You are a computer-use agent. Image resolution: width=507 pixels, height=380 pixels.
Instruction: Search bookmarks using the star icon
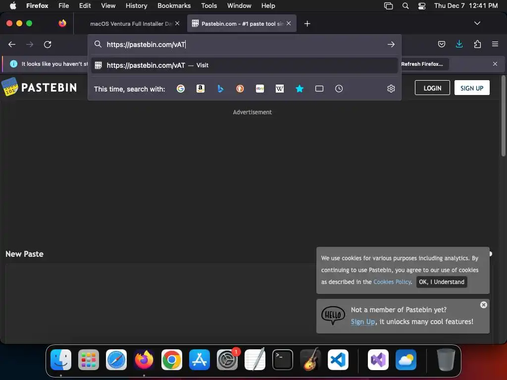point(300,89)
